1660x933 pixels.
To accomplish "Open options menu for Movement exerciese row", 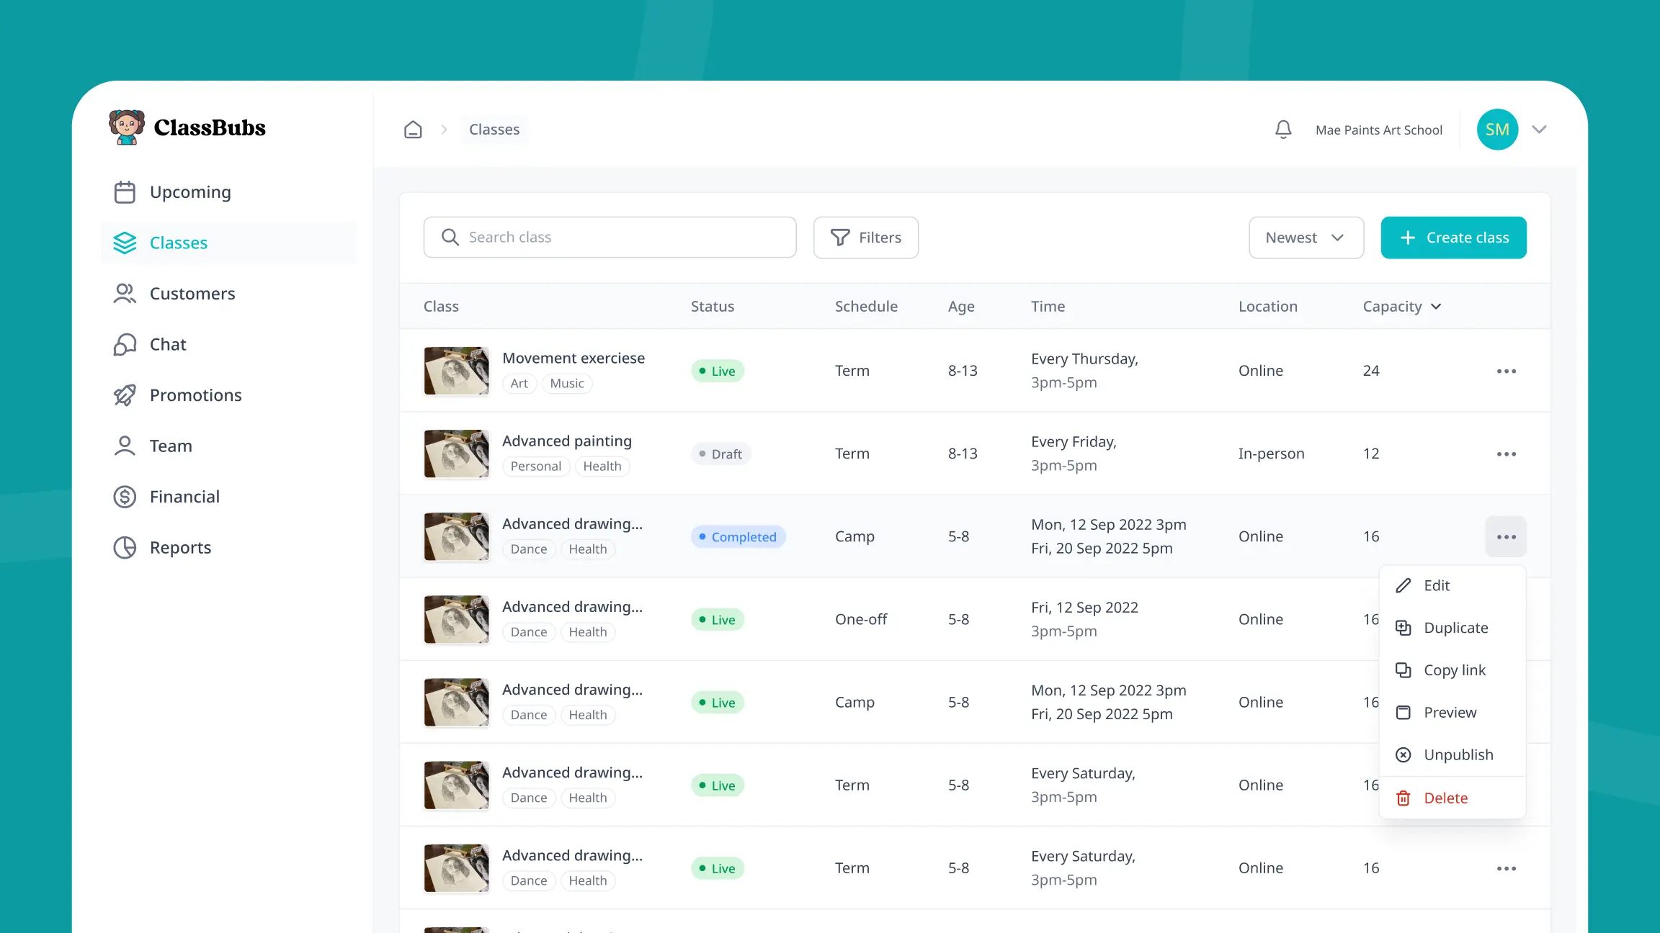I will [1506, 371].
